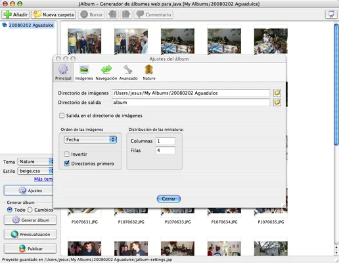339x263 pixels.
Task: Select second thumbnail in bottom row
Action: coord(131,249)
